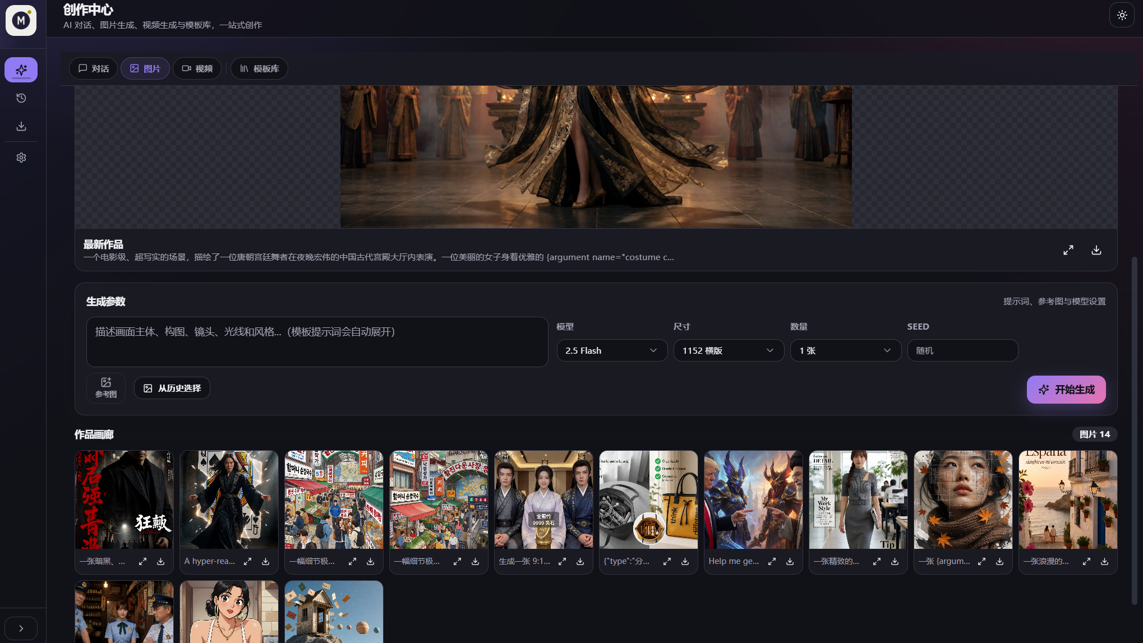Image resolution: width=1143 pixels, height=643 pixels.
Task: Download the 一张精致的... gallery image
Action: point(895,561)
